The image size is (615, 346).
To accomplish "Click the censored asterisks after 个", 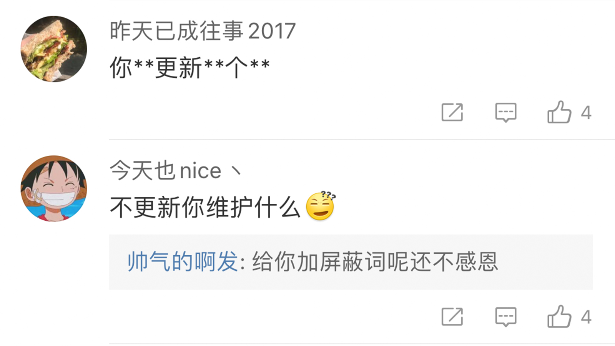I will tap(260, 65).
